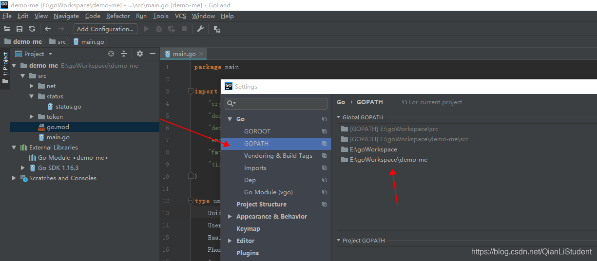The image size is (597, 261).
Task: Expand the Go SDK 1.16.3 node
Action: tap(22, 168)
